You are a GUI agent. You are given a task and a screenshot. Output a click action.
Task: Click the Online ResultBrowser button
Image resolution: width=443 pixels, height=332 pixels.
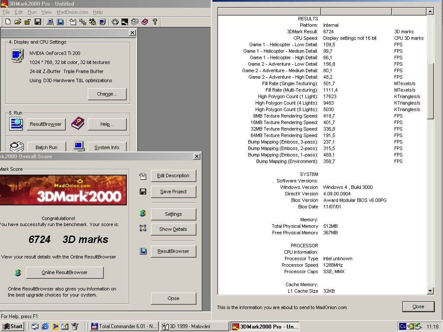(65, 272)
